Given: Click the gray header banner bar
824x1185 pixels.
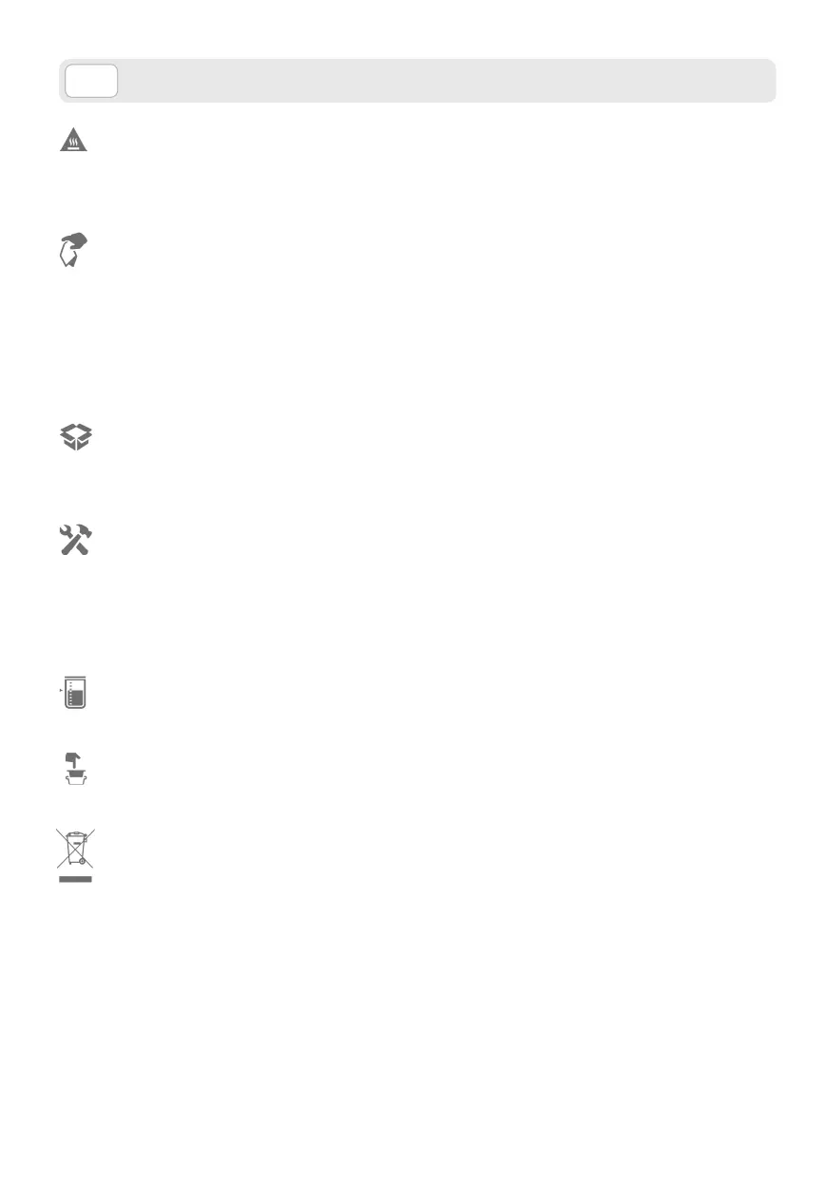Looking at the screenshot, I should coord(417,81).
